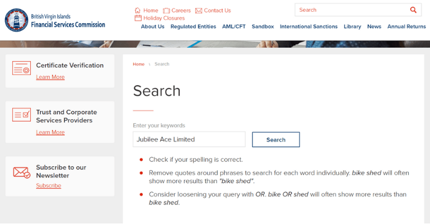
Task: Click the Careers briefcase icon
Action: tap(166, 10)
